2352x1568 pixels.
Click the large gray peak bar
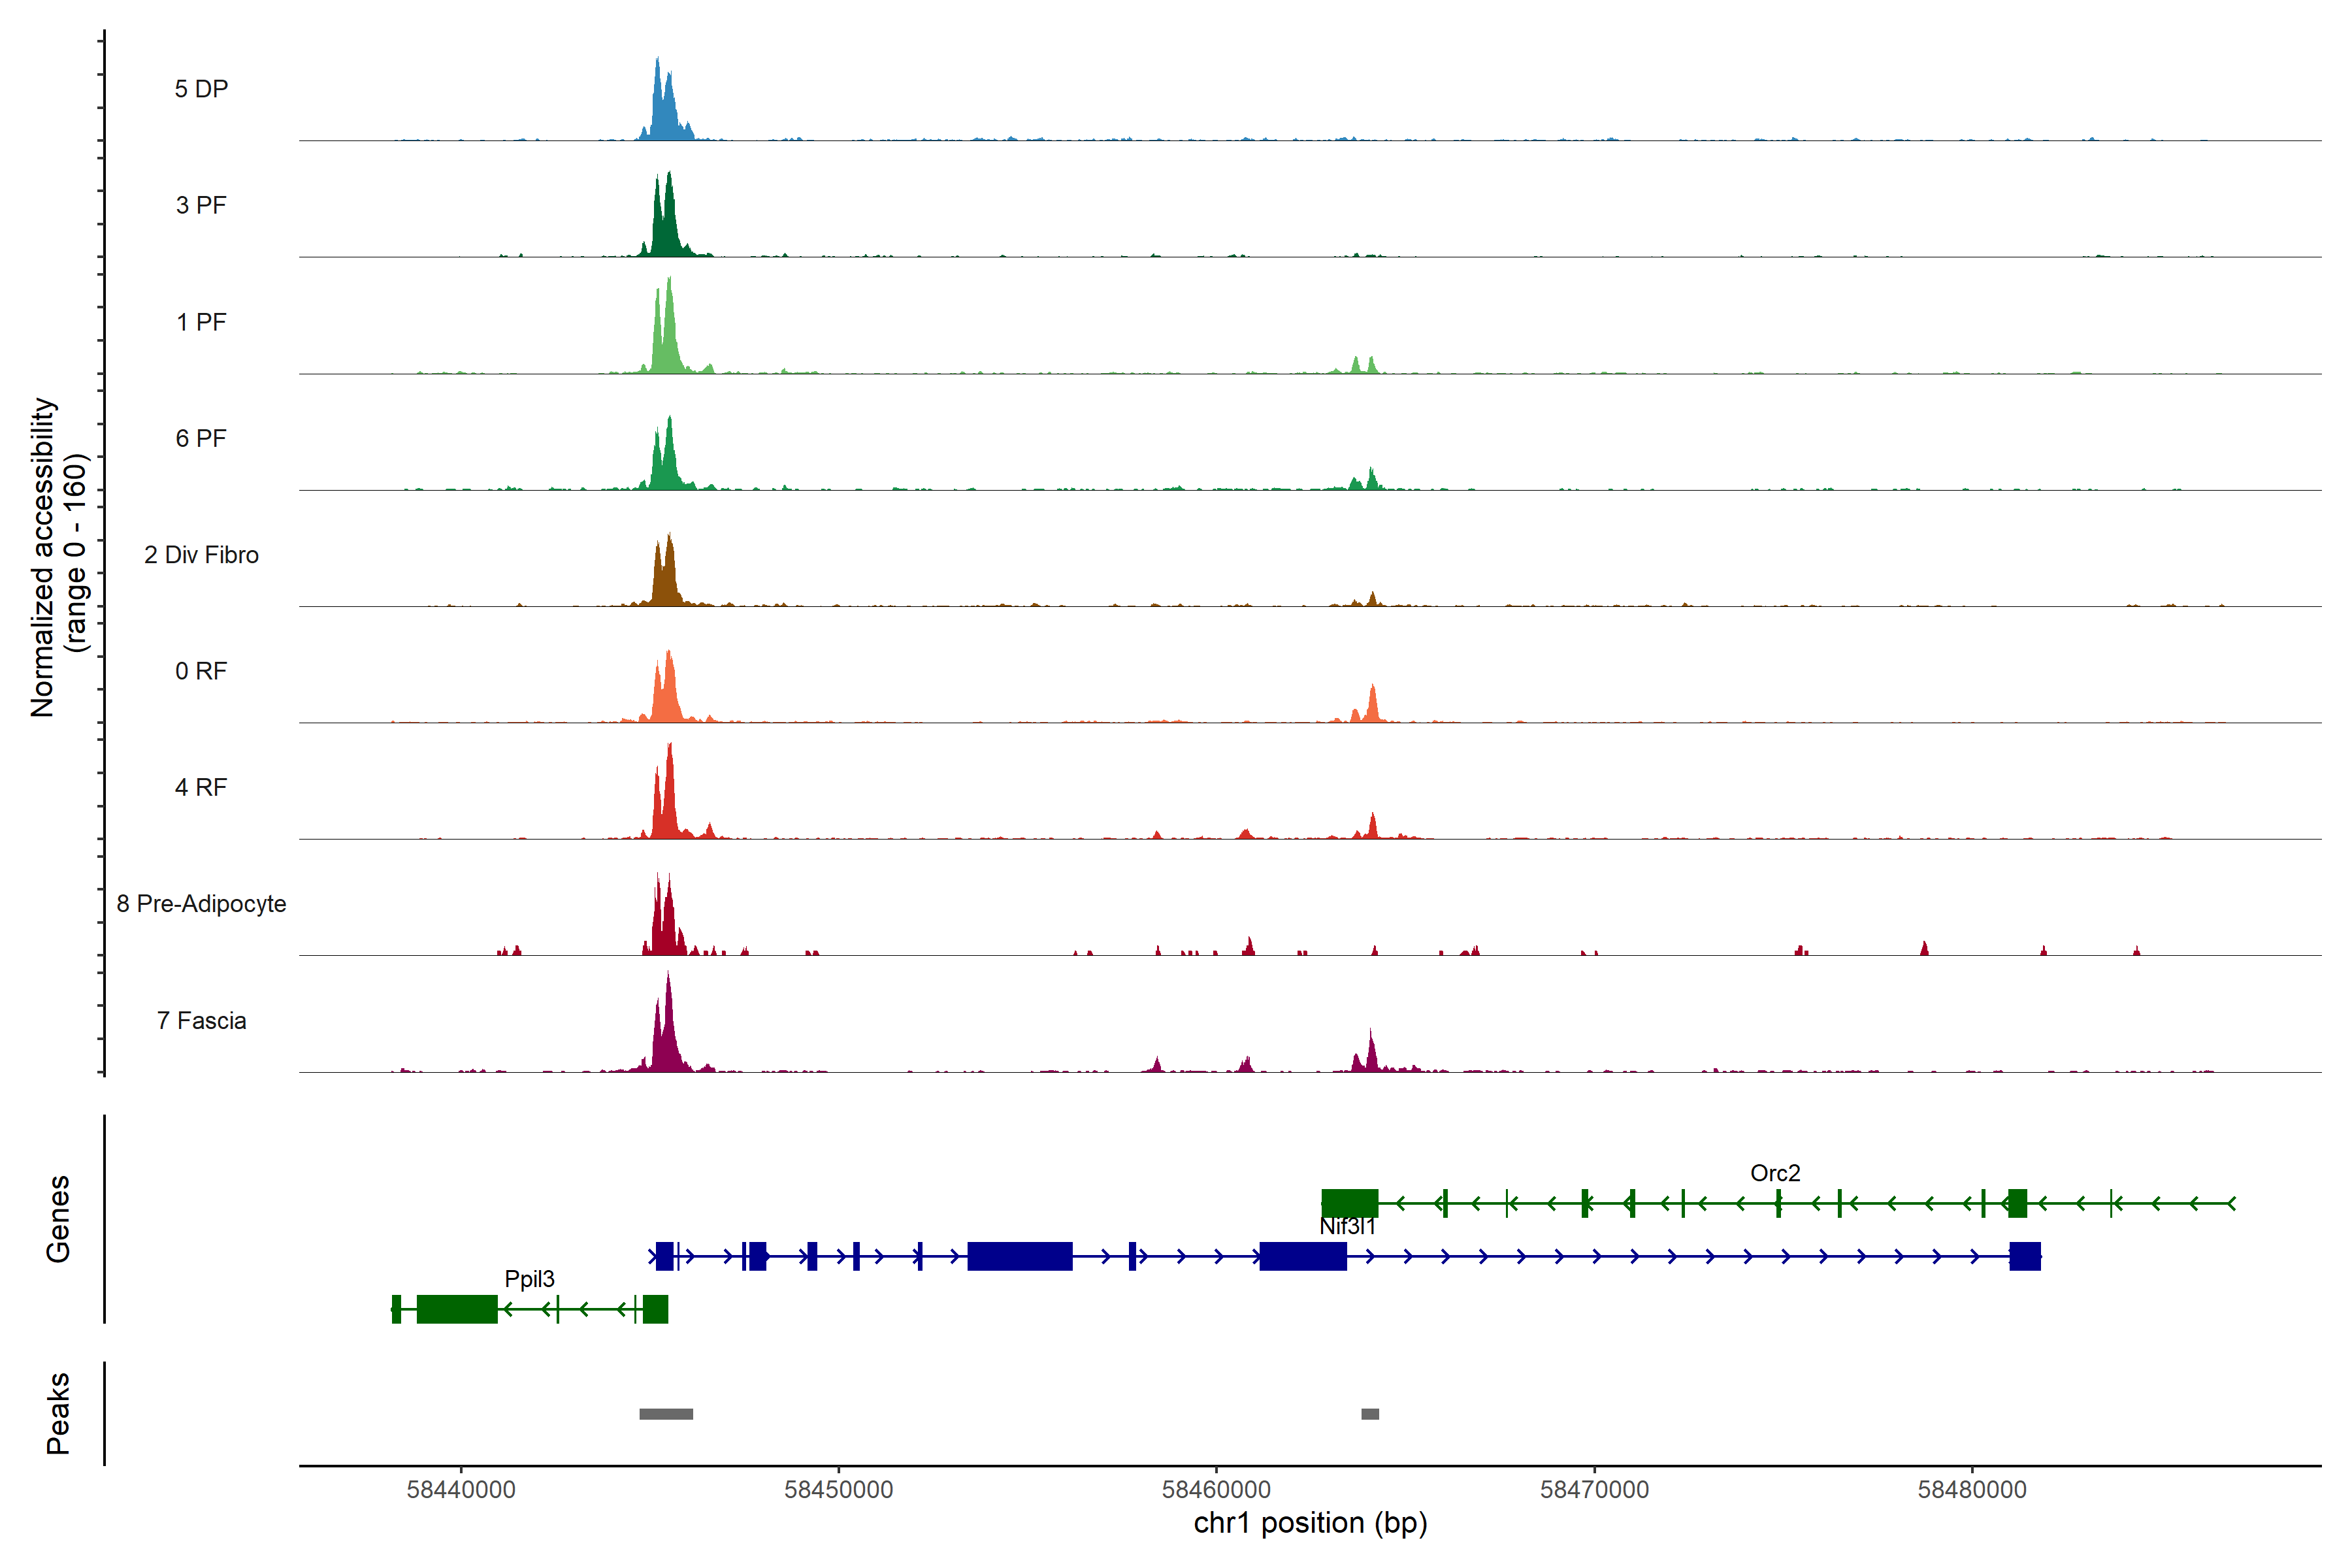(666, 1413)
